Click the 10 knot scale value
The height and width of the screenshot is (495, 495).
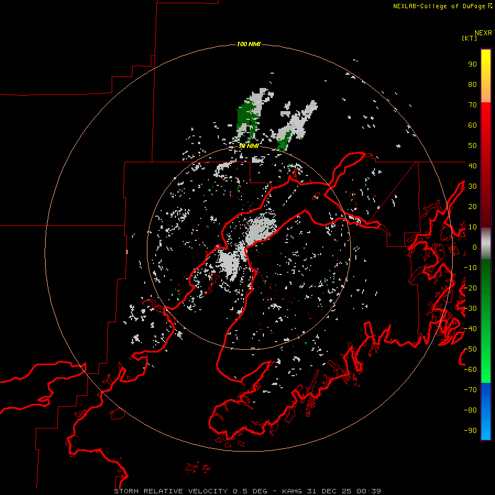click(472, 227)
